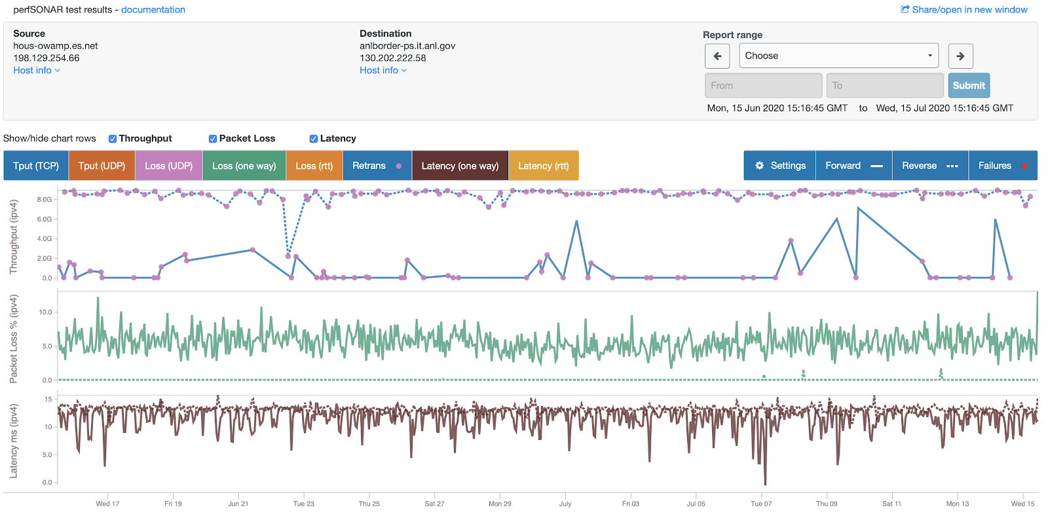Viewport: 1048px width, 518px height.
Task: Uncheck the Throughput chart row checkbox
Action: (113, 139)
